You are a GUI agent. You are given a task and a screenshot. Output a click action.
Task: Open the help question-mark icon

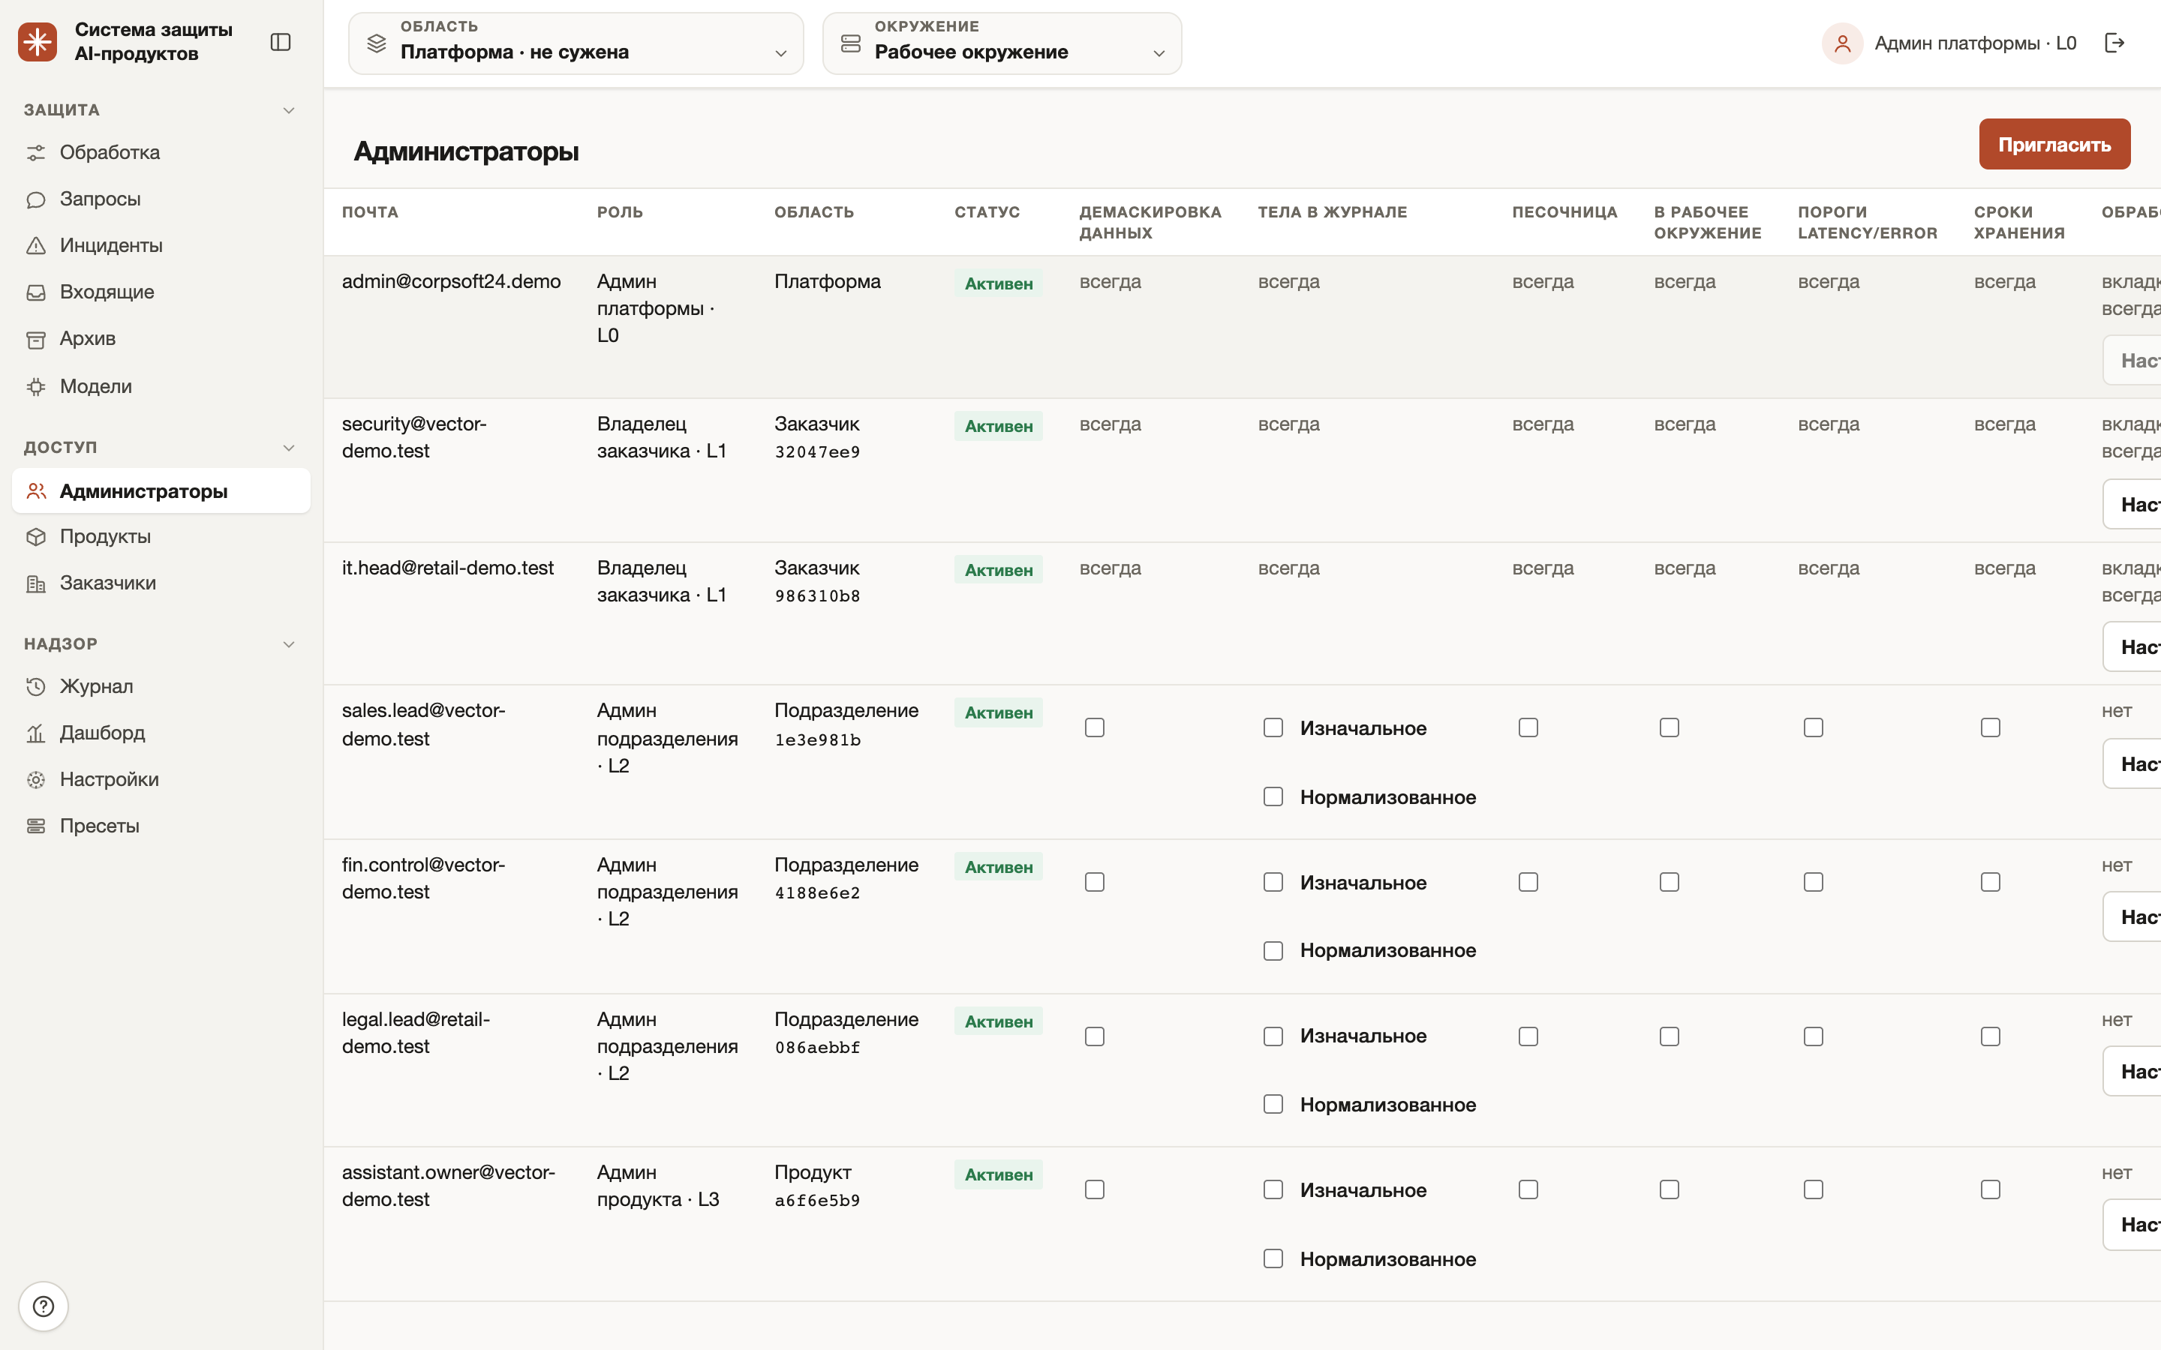[43, 1306]
